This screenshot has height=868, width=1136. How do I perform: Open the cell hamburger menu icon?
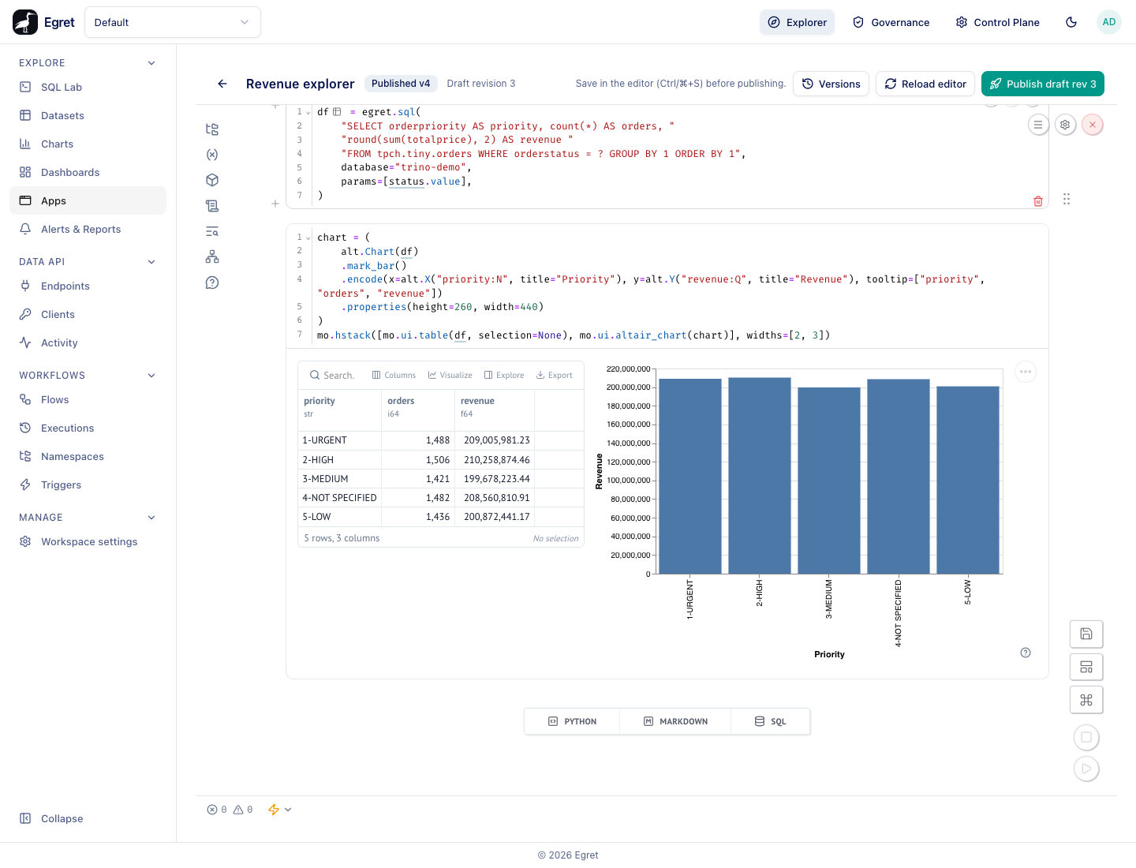(x=1038, y=125)
